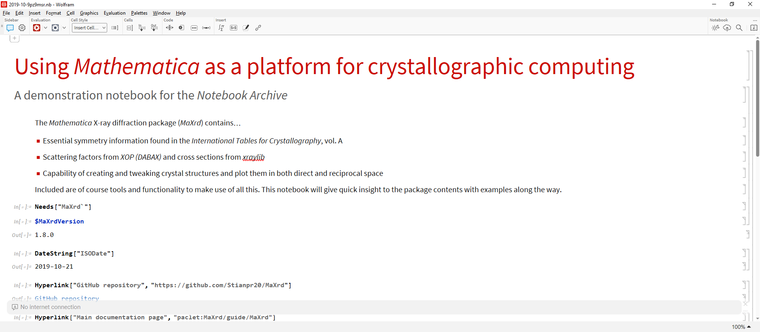The width and height of the screenshot is (760, 332).
Task: Open the Format menu
Action: coord(53,13)
